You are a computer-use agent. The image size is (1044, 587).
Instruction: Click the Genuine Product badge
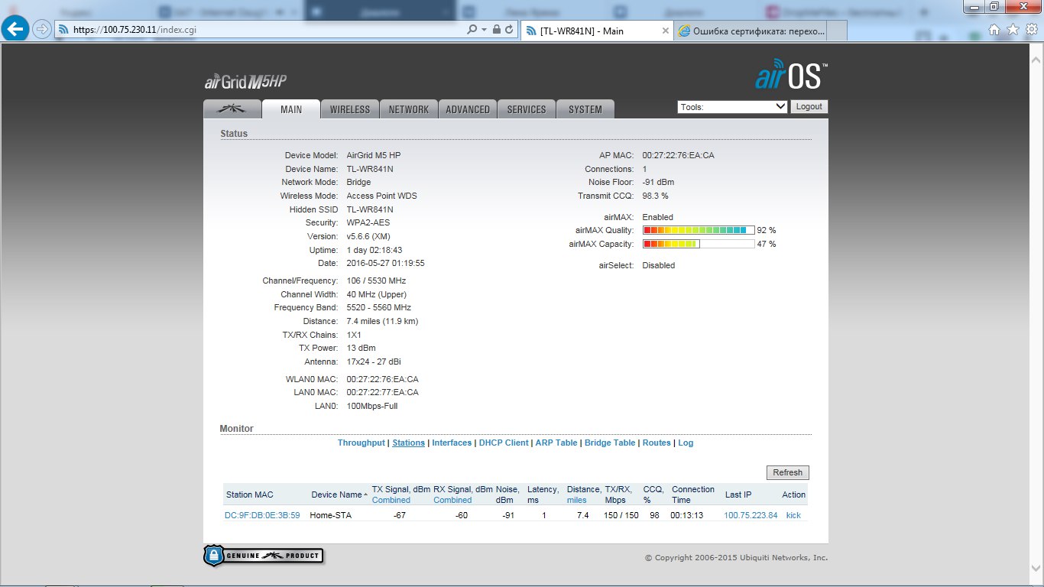point(263,556)
